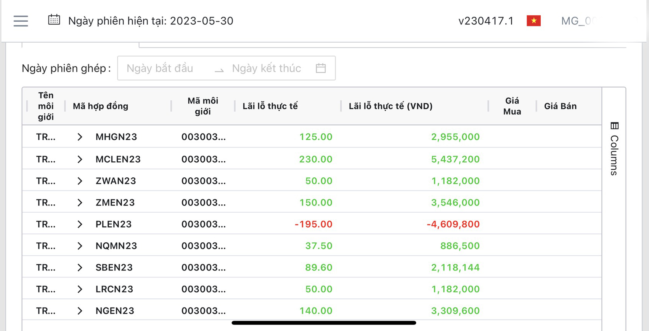The image size is (649, 331).
Task: Click the Columns panel grid icon
Action: point(614,126)
